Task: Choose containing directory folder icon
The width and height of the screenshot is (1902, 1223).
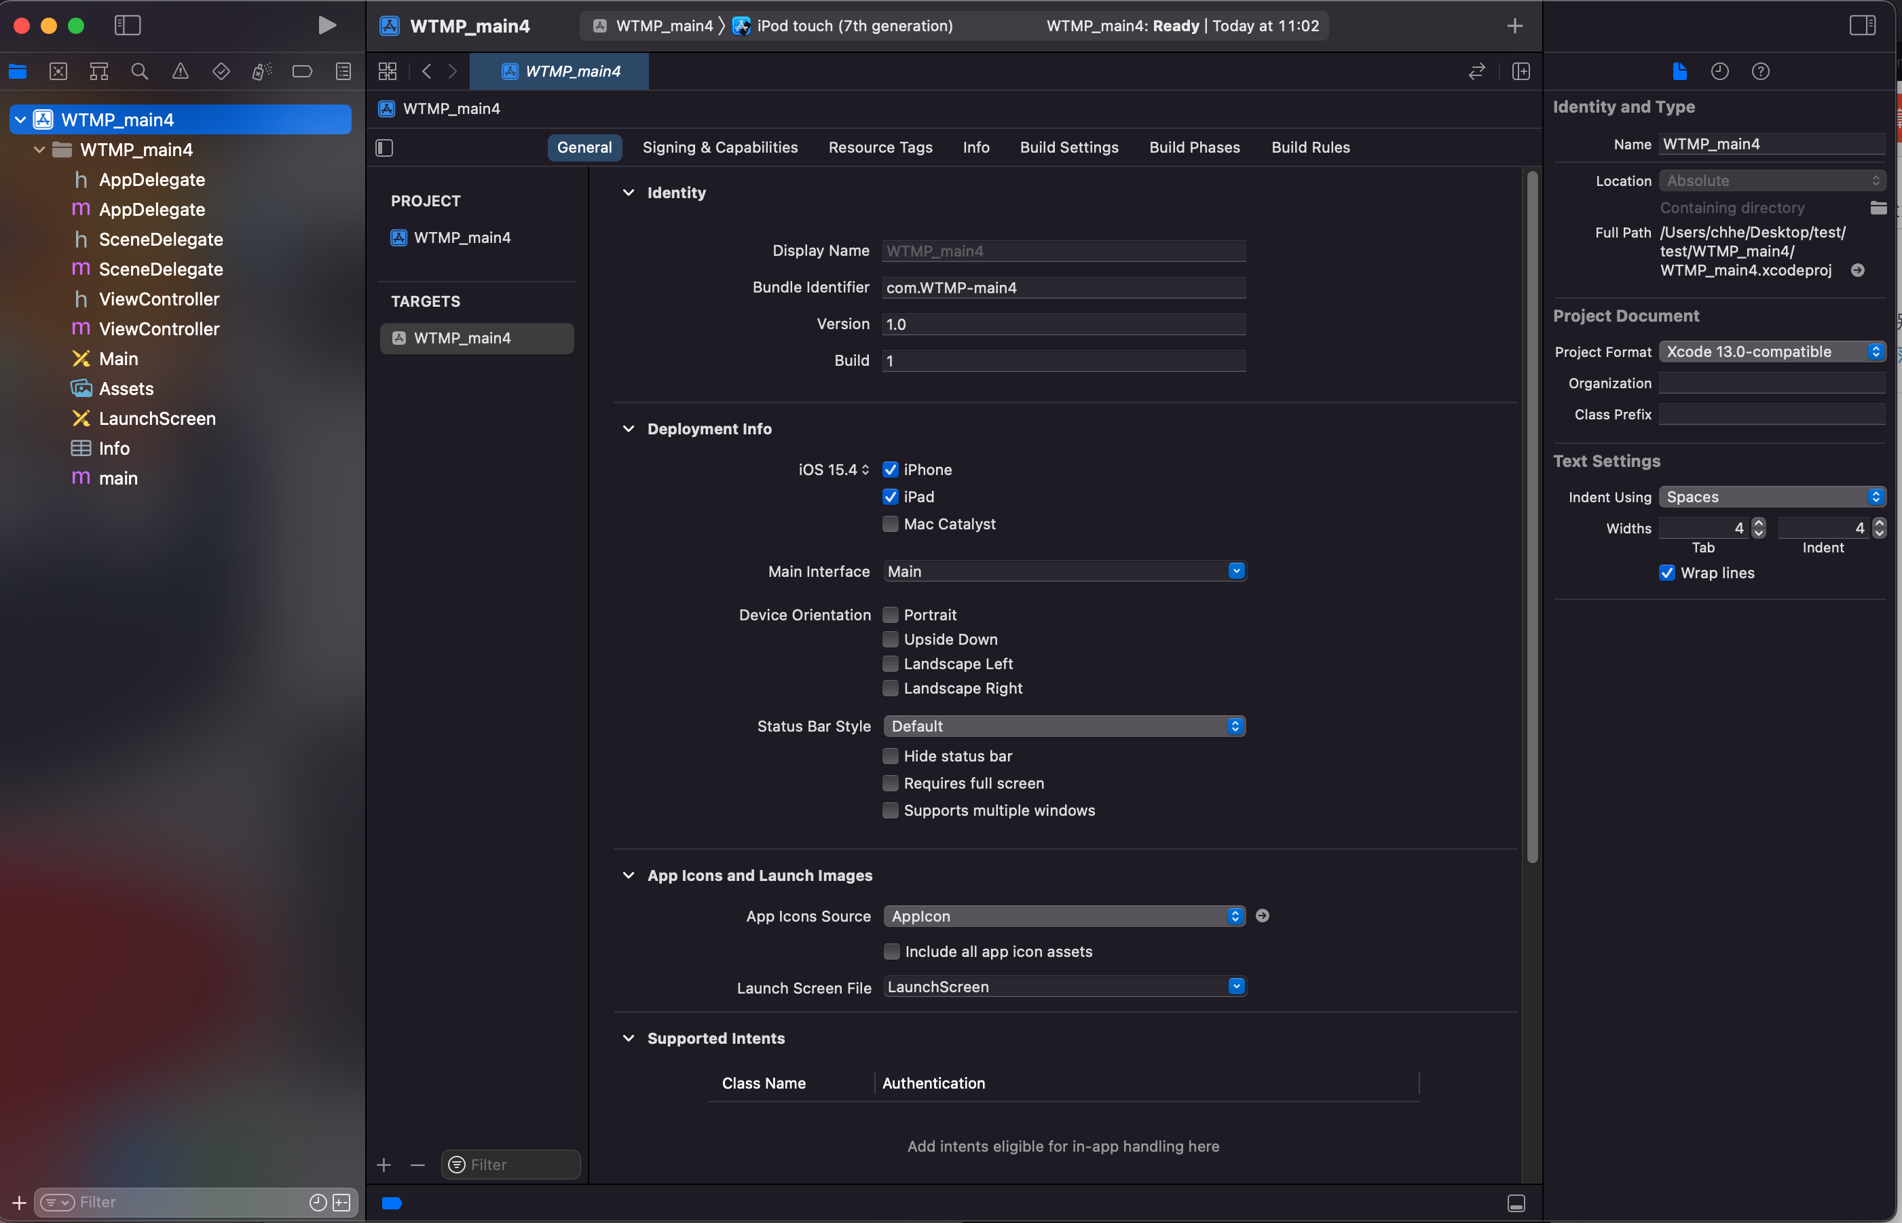Action: point(1878,208)
